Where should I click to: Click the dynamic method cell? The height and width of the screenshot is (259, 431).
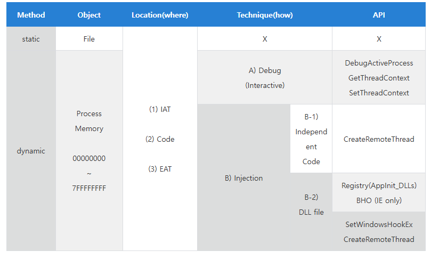[x=31, y=151]
